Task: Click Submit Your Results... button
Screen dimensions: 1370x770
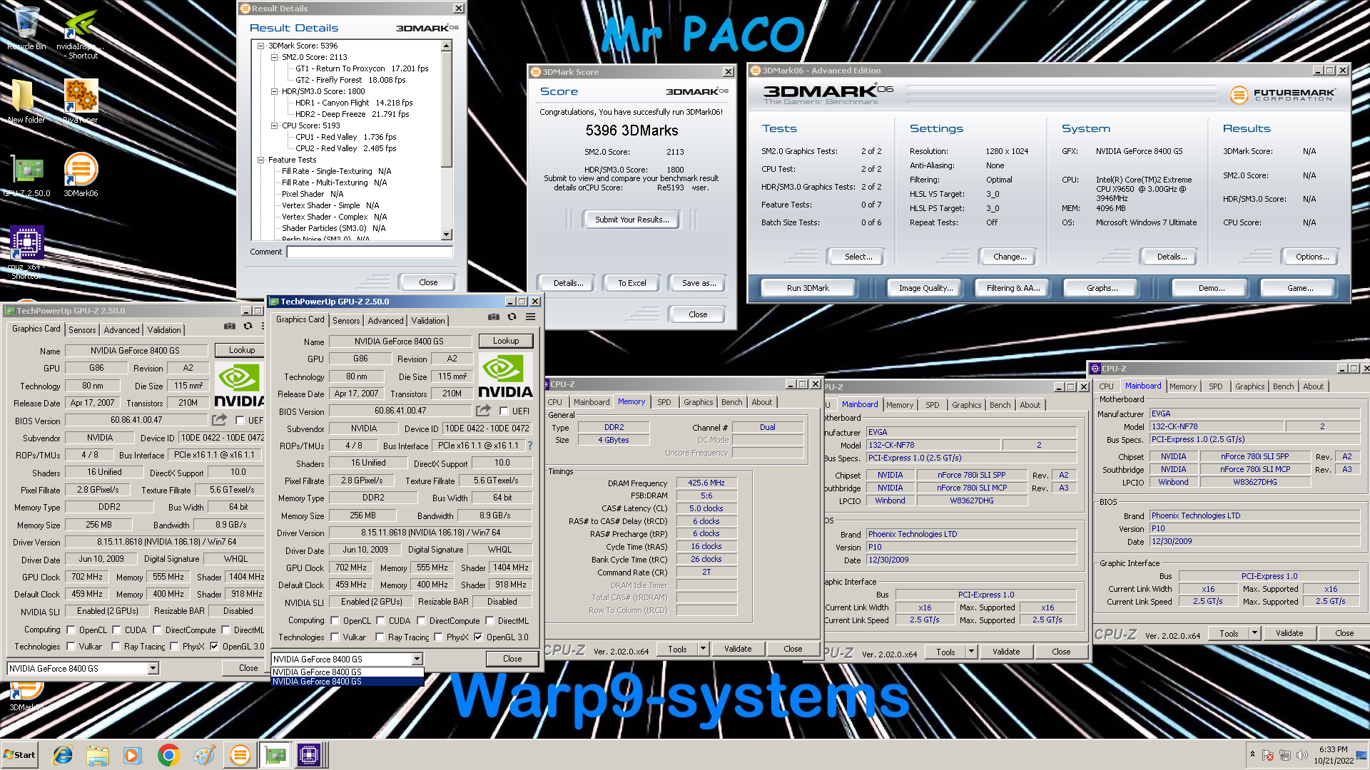Action: click(632, 220)
